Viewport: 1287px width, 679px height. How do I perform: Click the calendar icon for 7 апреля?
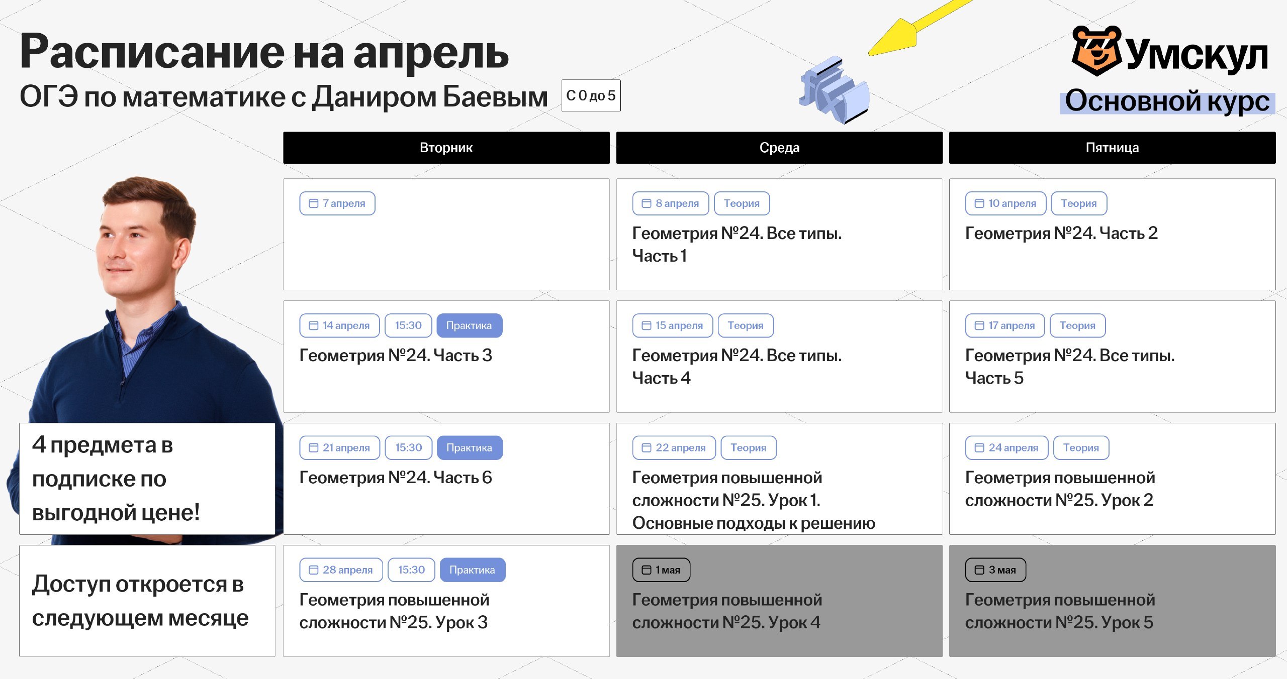pos(313,203)
